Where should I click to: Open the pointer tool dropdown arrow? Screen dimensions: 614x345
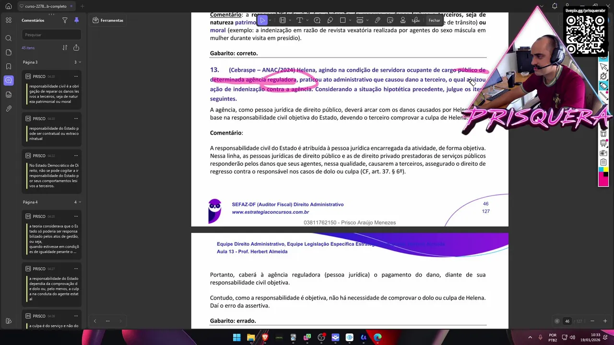(x=270, y=20)
